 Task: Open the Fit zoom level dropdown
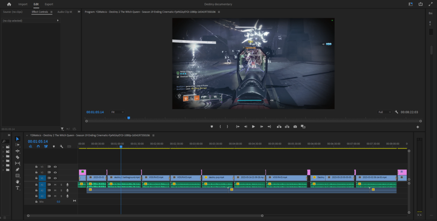click(117, 112)
